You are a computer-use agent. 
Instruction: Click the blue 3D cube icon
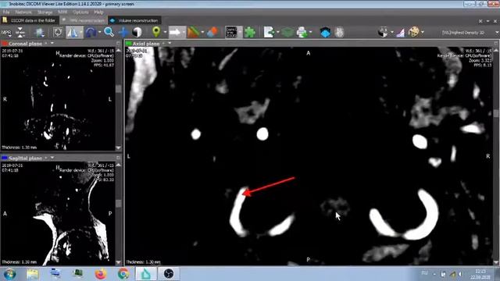coord(325,32)
